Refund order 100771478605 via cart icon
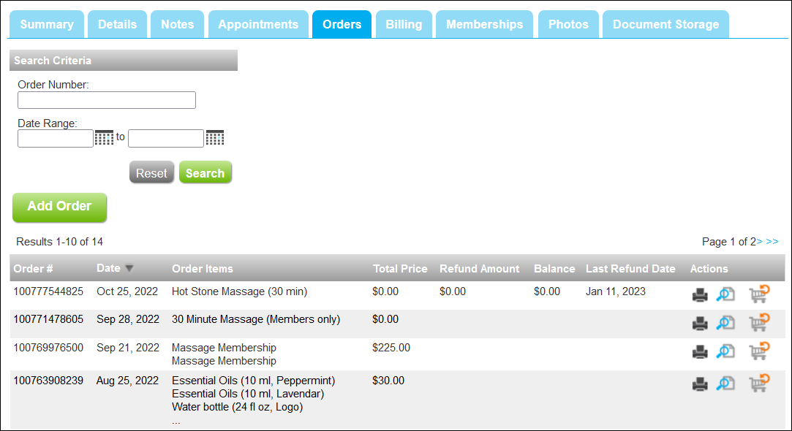This screenshot has width=792, height=431. [x=758, y=322]
